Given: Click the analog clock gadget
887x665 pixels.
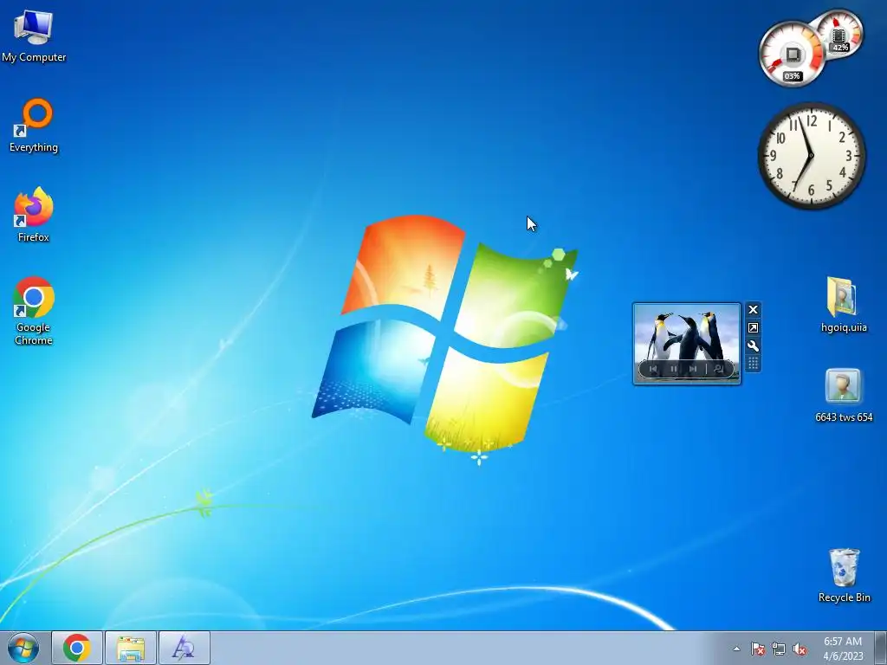Looking at the screenshot, I should [811, 156].
